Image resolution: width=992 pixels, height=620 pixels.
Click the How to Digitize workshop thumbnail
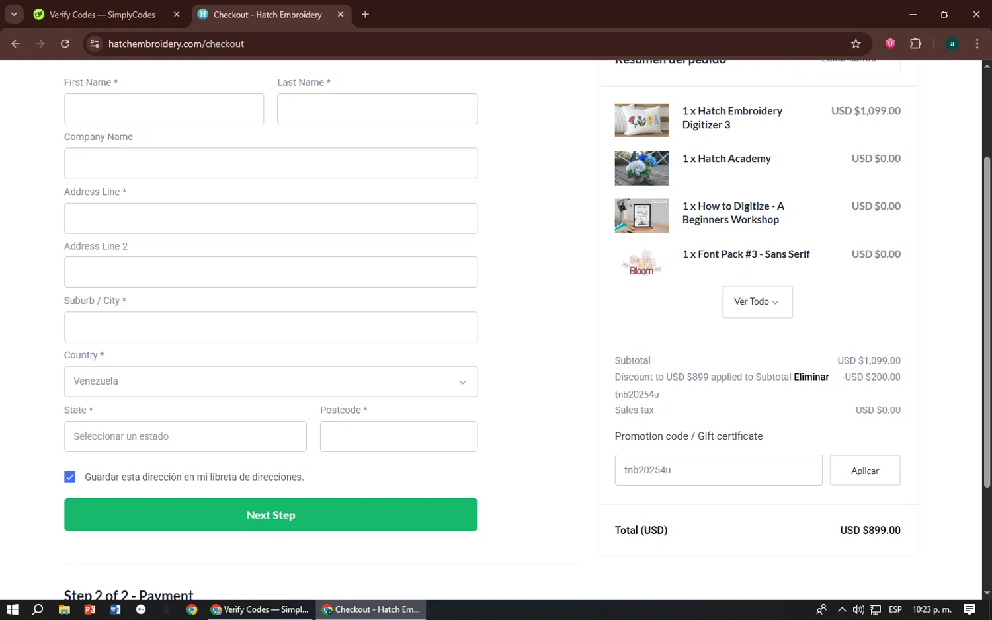tap(641, 215)
